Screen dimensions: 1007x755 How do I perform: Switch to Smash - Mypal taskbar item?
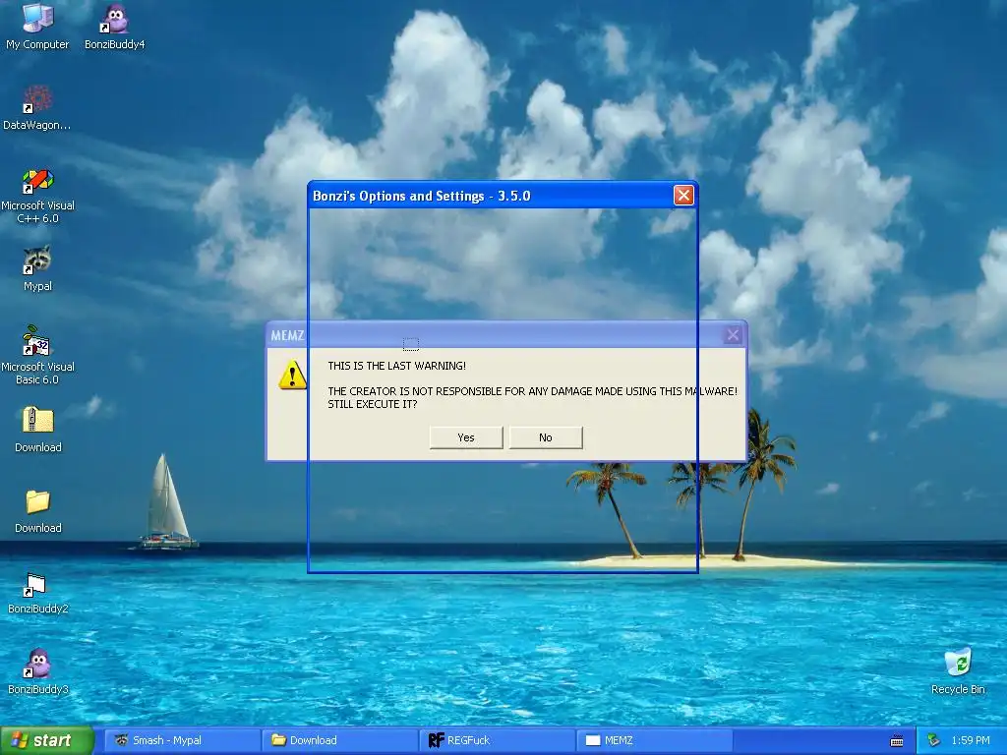point(182,741)
